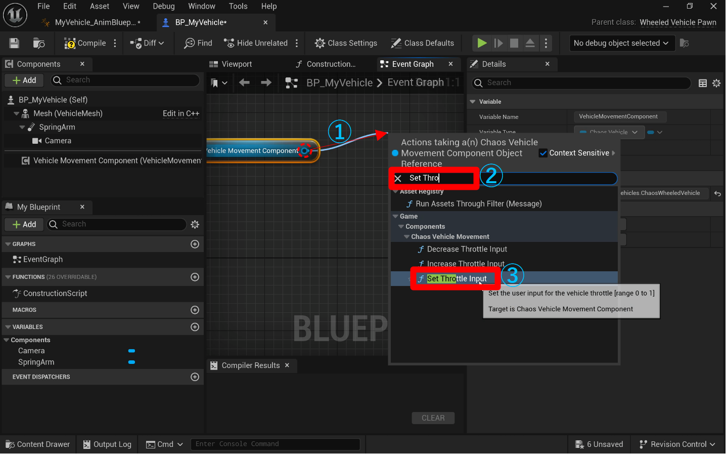The width and height of the screenshot is (726, 454).
Task: Add a new macro with plus icon
Action: tap(195, 310)
